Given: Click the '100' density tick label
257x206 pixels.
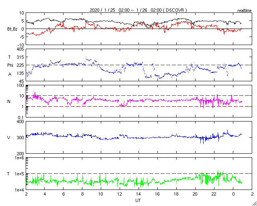Looking at the screenshot, I should point(20,85).
